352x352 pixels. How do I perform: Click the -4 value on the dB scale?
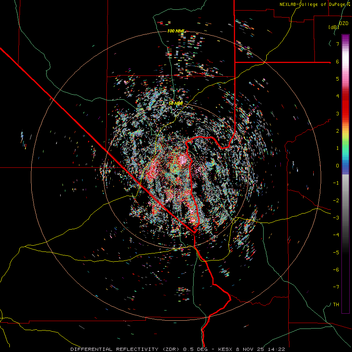click(336, 235)
